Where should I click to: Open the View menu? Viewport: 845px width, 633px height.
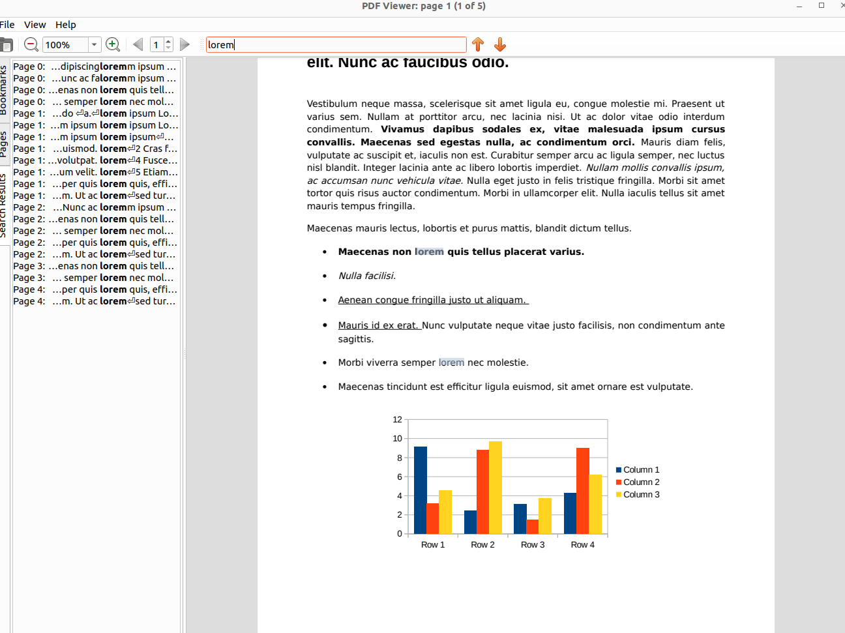click(x=35, y=25)
